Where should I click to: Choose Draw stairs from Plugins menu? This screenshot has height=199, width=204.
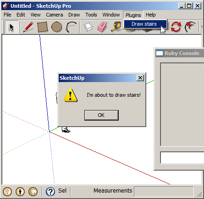point(145,24)
